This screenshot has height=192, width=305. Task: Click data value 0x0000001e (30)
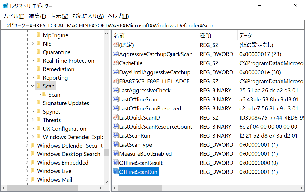[x=260, y=72]
